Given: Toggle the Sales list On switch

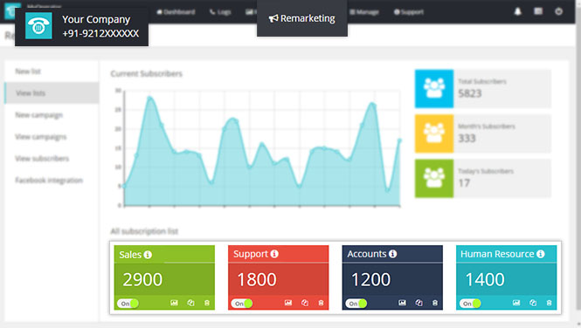Looking at the screenshot, I should tap(128, 304).
